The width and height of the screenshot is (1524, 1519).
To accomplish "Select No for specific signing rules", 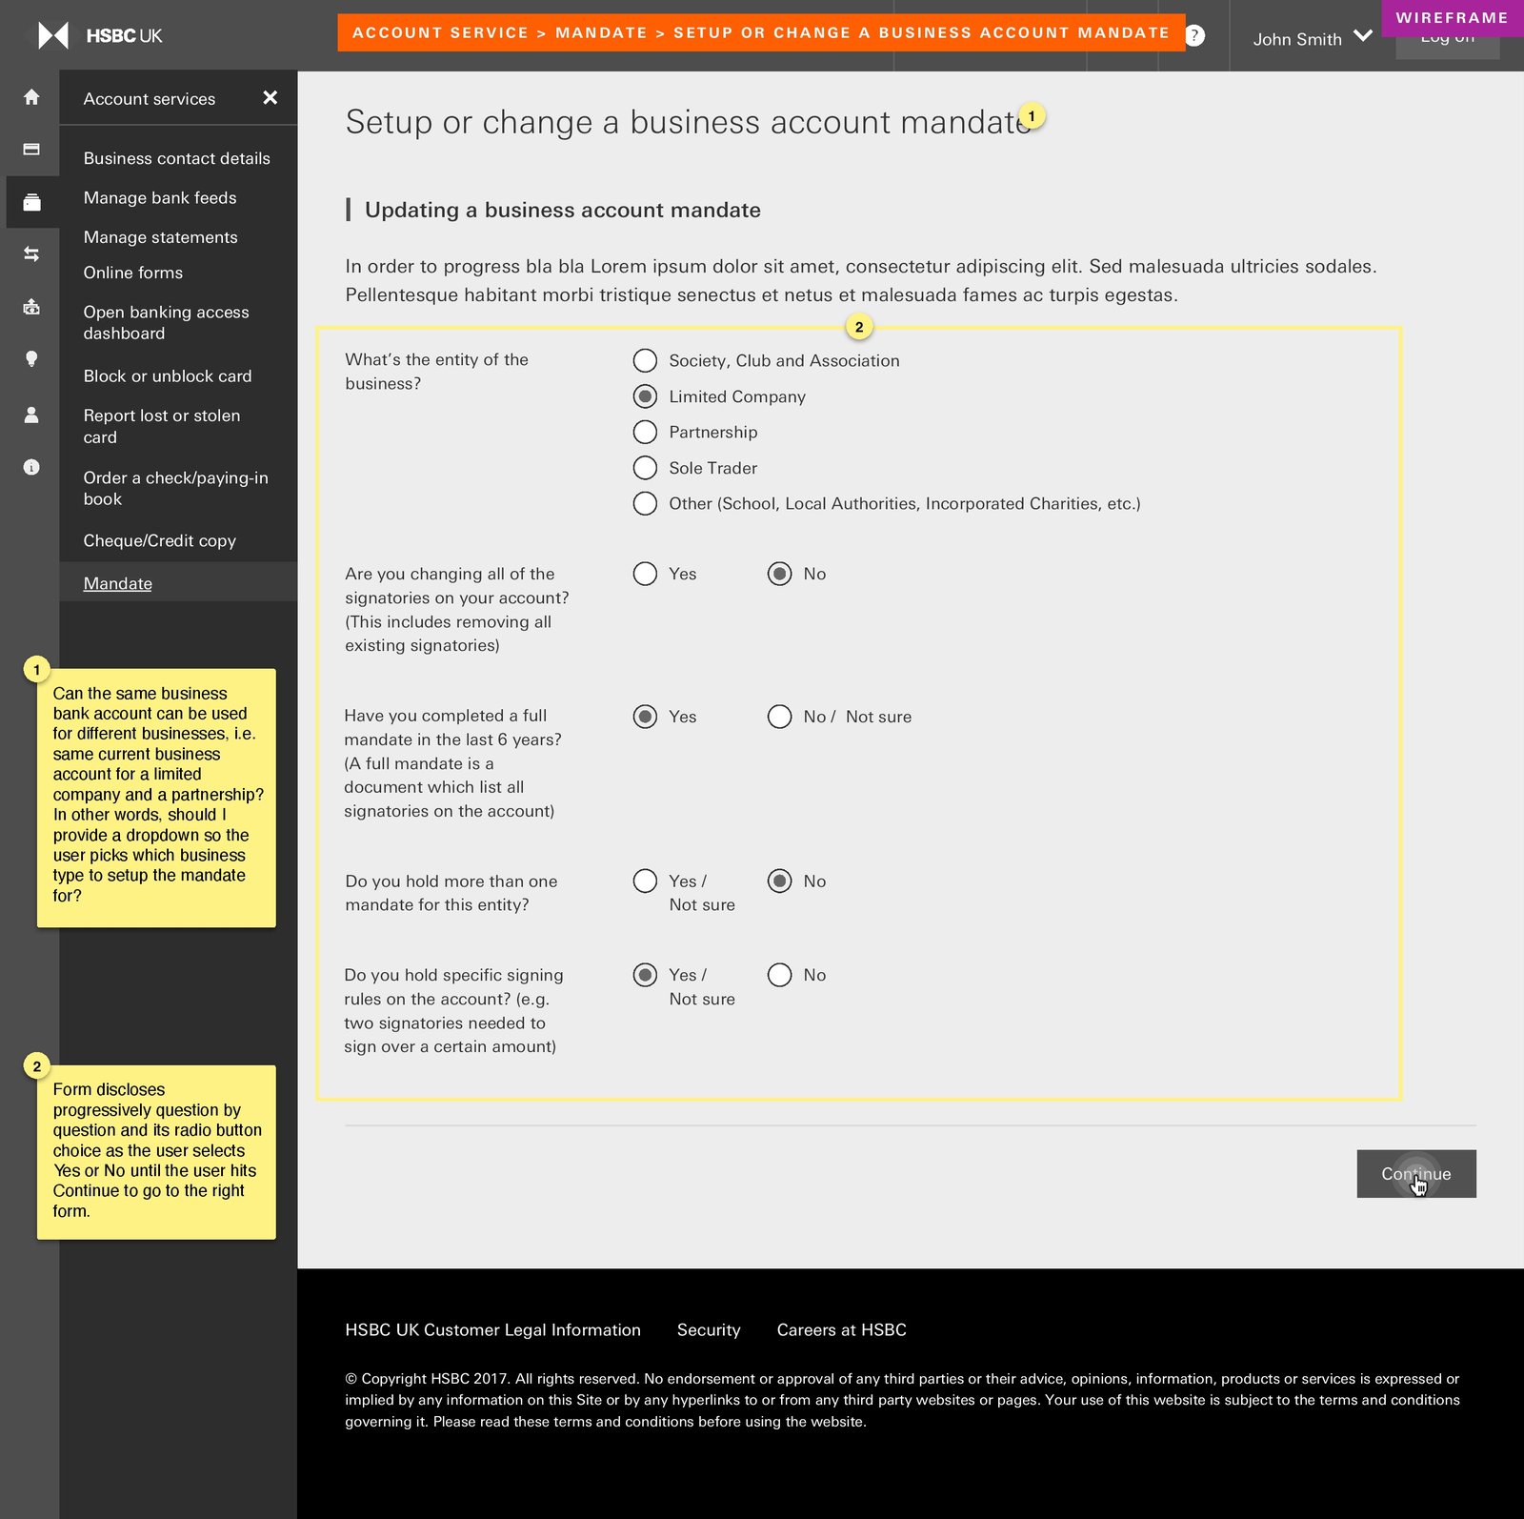I will pyautogui.click(x=780, y=975).
